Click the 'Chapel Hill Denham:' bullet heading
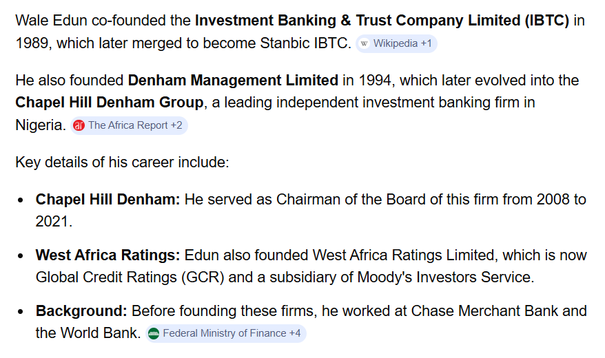This screenshot has width=605, height=358. point(107,200)
